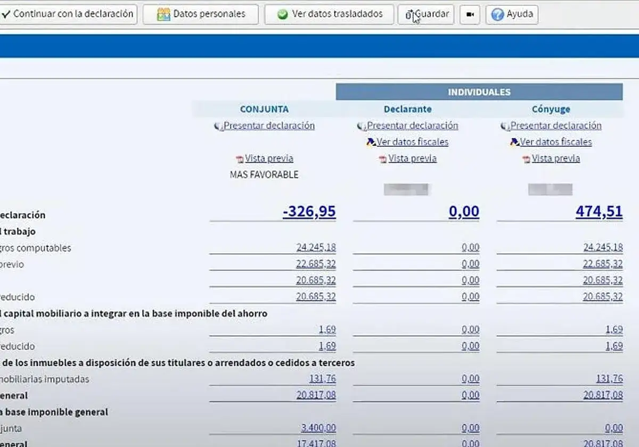Open the Ayuda help button

(x=512, y=14)
